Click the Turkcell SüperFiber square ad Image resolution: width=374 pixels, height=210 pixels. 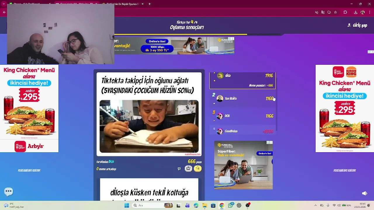243,165
